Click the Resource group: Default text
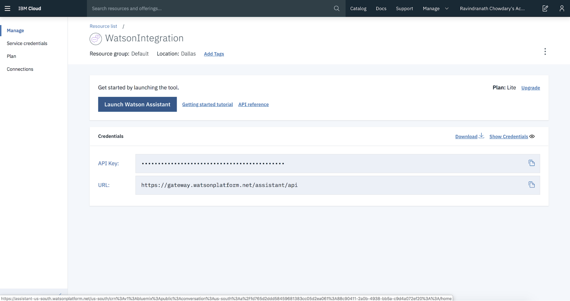This screenshot has height=301, width=570. (x=119, y=54)
